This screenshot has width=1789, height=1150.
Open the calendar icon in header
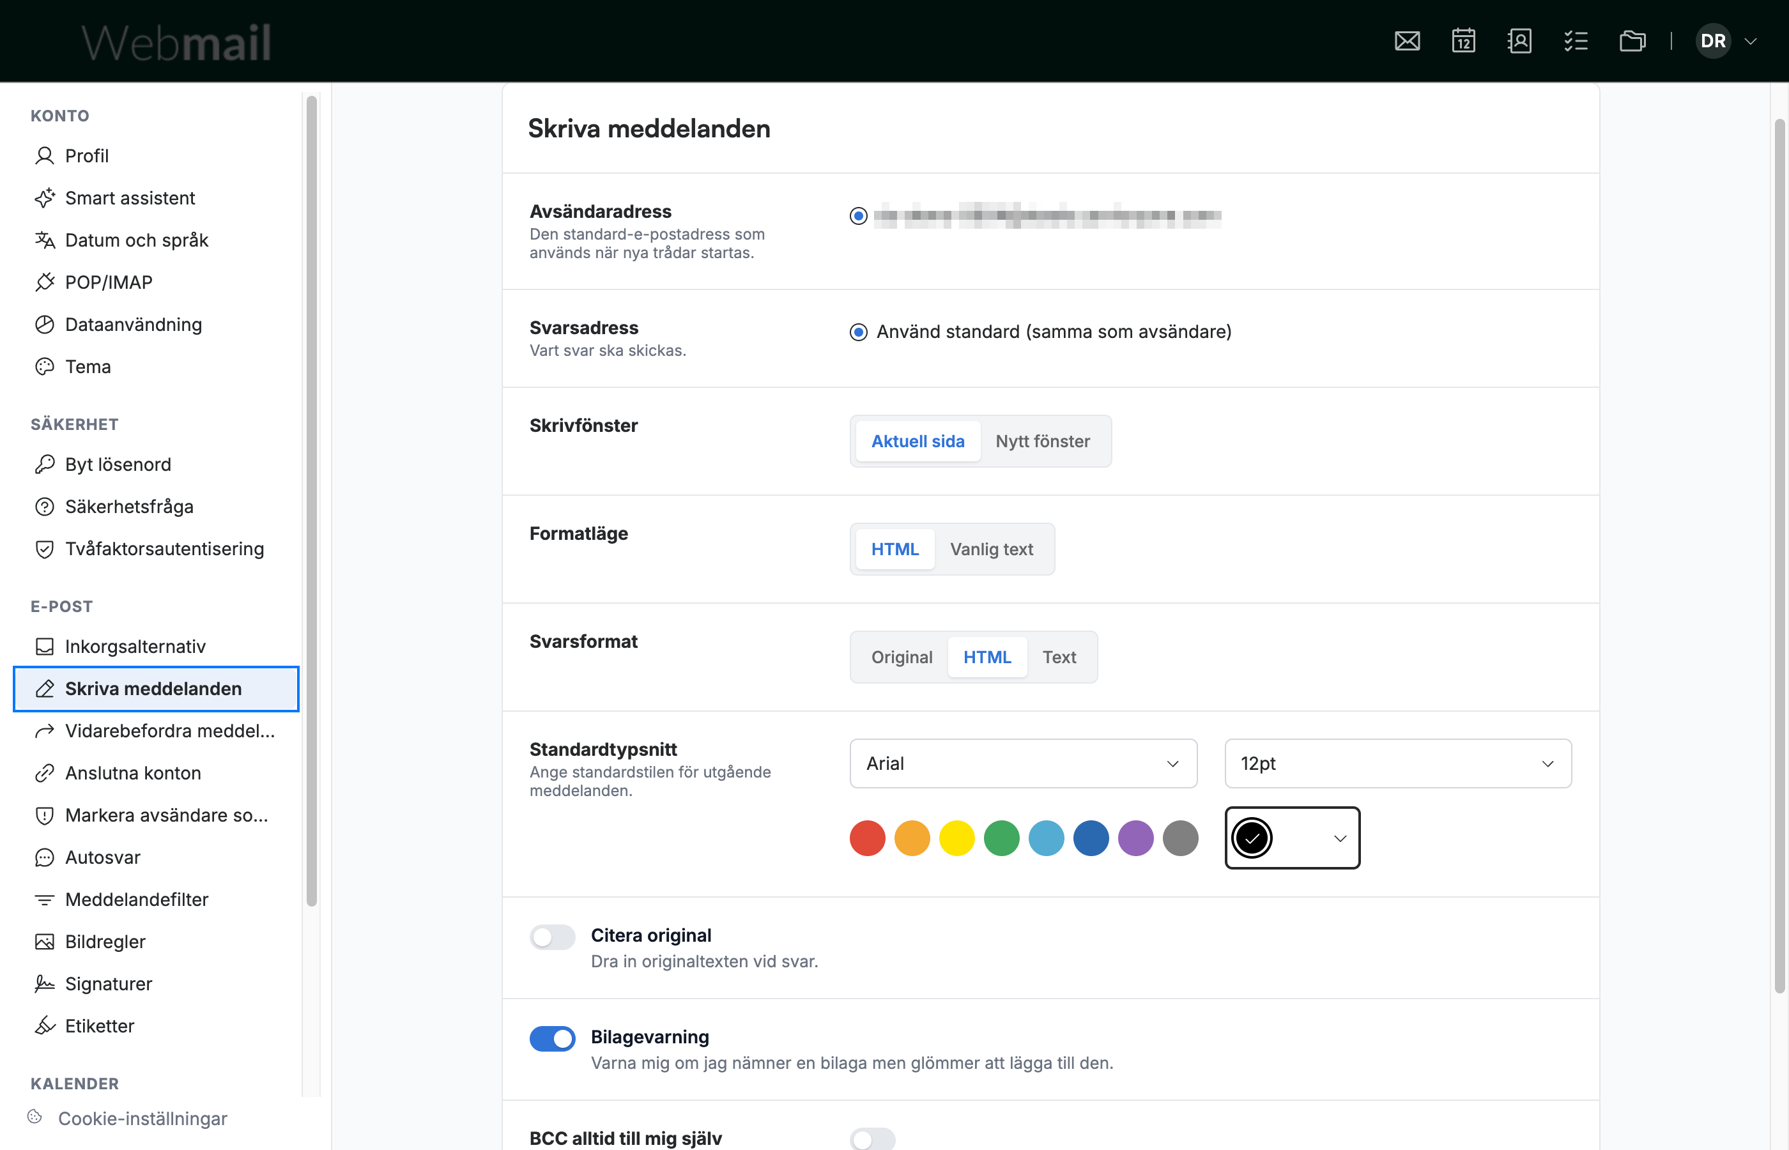1463,41
